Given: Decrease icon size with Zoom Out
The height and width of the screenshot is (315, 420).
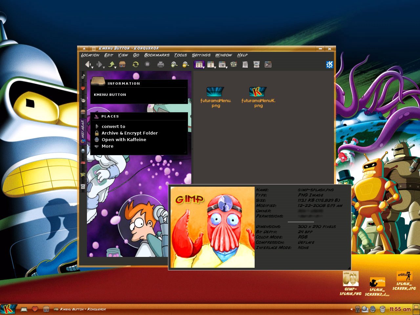Looking at the screenshot, I should point(186,65).
